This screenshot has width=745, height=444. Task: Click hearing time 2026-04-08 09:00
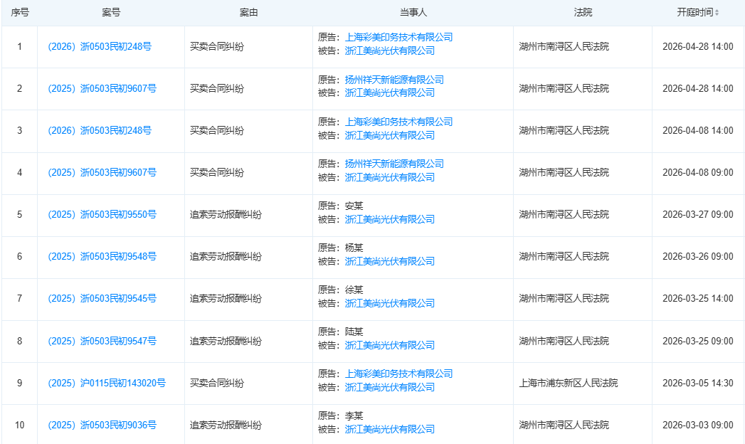(x=698, y=172)
